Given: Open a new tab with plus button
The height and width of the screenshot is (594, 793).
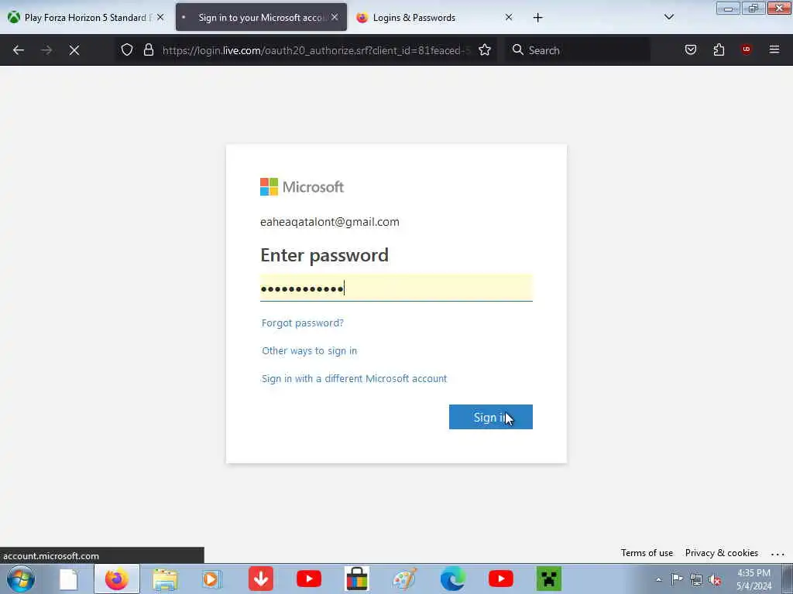Looking at the screenshot, I should point(537,18).
